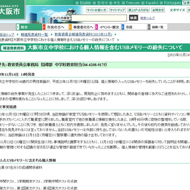Click red arrow icon on 市民の方へ tab
190x190 pixels.
coord(44,27)
